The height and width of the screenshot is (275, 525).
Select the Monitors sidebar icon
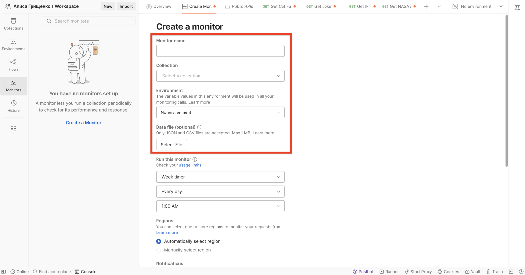coord(13,86)
